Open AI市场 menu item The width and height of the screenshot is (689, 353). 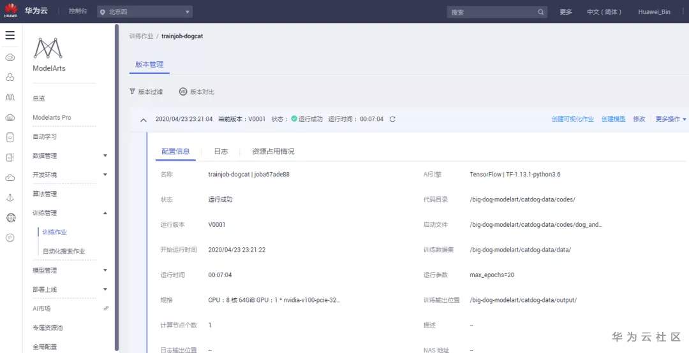tap(41, 308)
